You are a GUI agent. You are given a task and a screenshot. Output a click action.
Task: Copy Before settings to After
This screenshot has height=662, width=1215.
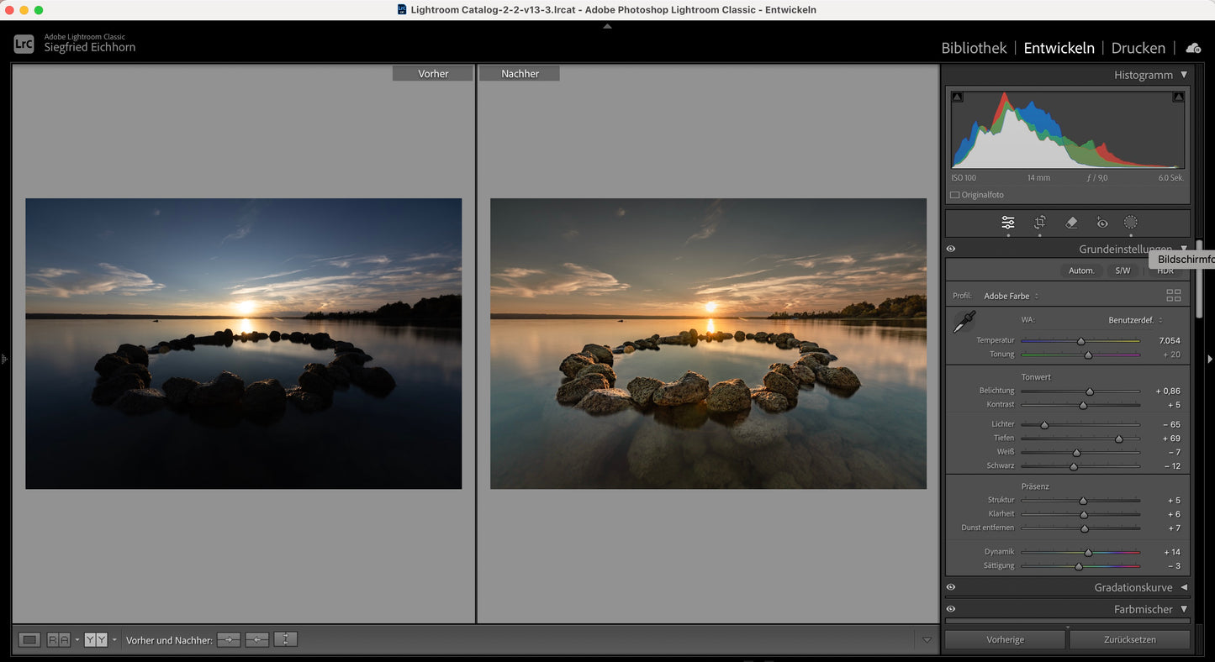point(229,640)
